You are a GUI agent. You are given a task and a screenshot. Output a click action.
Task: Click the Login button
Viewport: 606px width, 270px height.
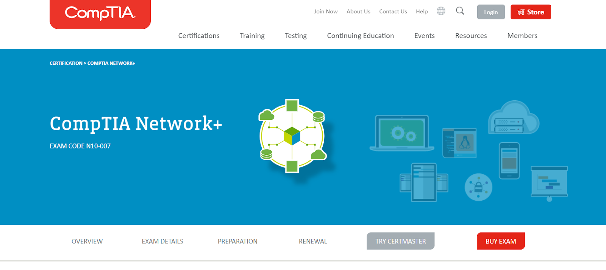[x=491, y=12]
